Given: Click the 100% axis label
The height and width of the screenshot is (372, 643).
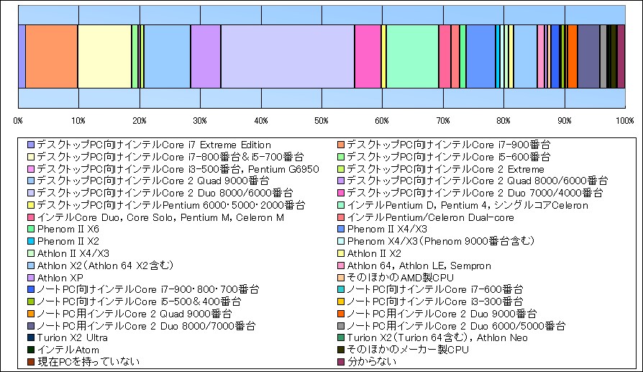Looking at the screenshot, I should (624, 121).
